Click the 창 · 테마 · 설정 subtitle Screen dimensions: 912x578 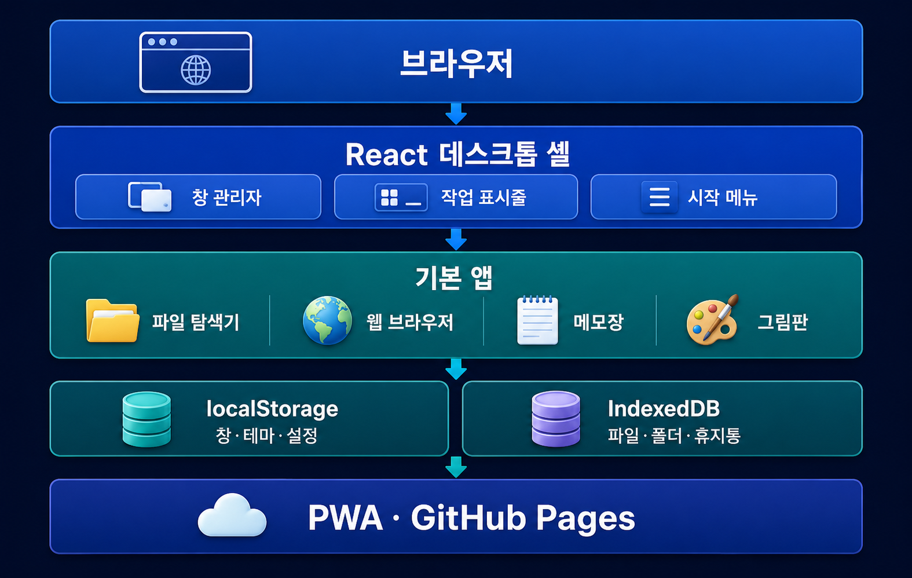point(266,436)
